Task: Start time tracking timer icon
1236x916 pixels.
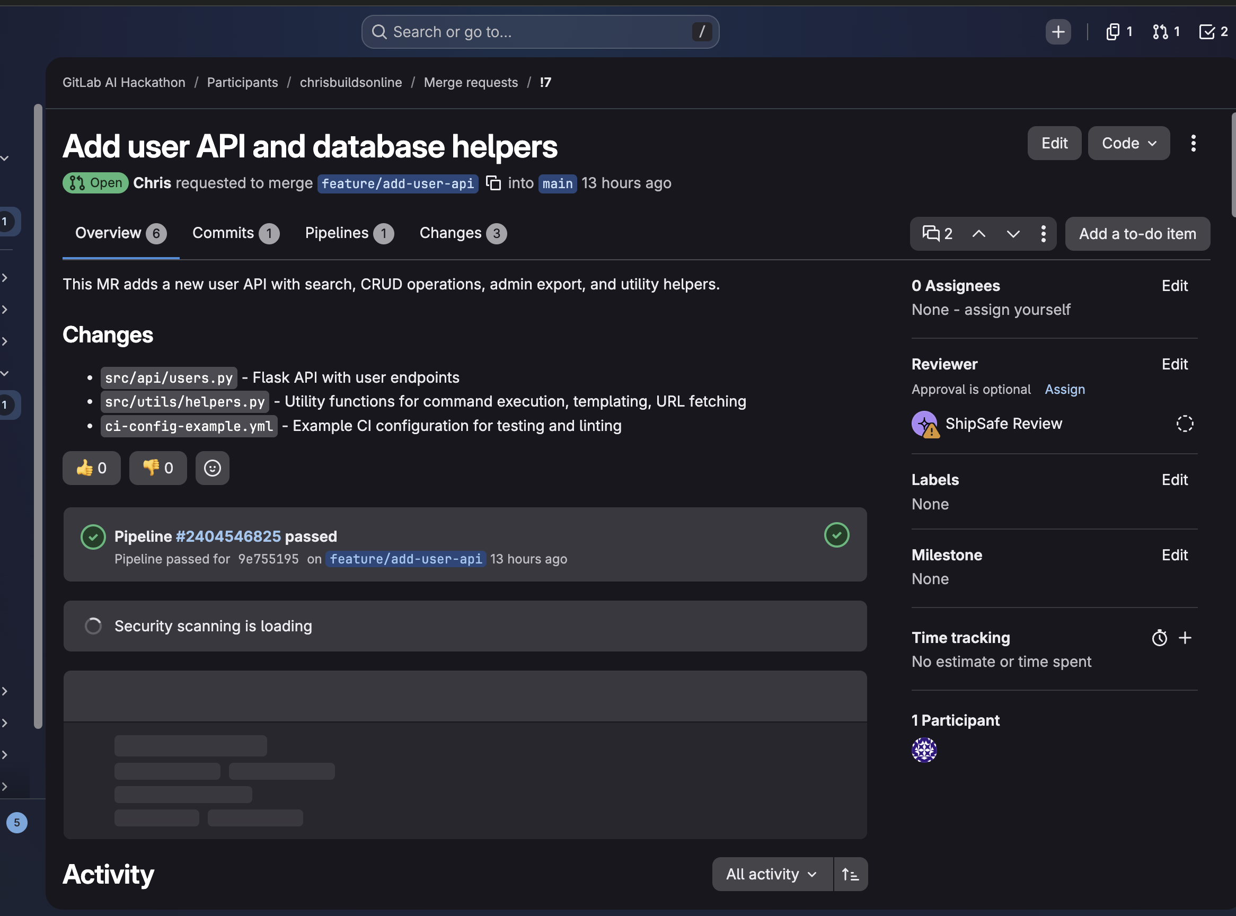Action: [1159, 638]
